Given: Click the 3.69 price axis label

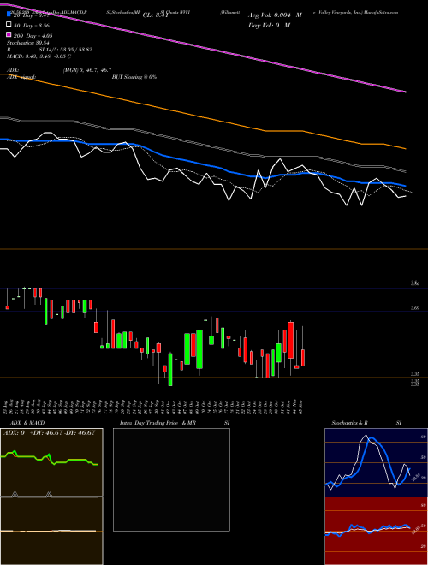Looking at the screenshot, I should [x=415, y=308].
